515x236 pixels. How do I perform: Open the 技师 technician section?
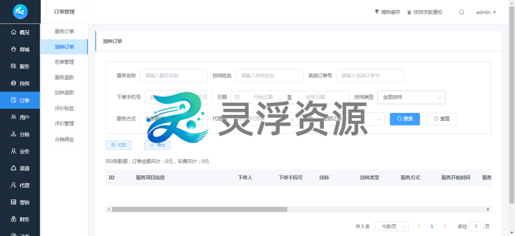tap(20, 84)
